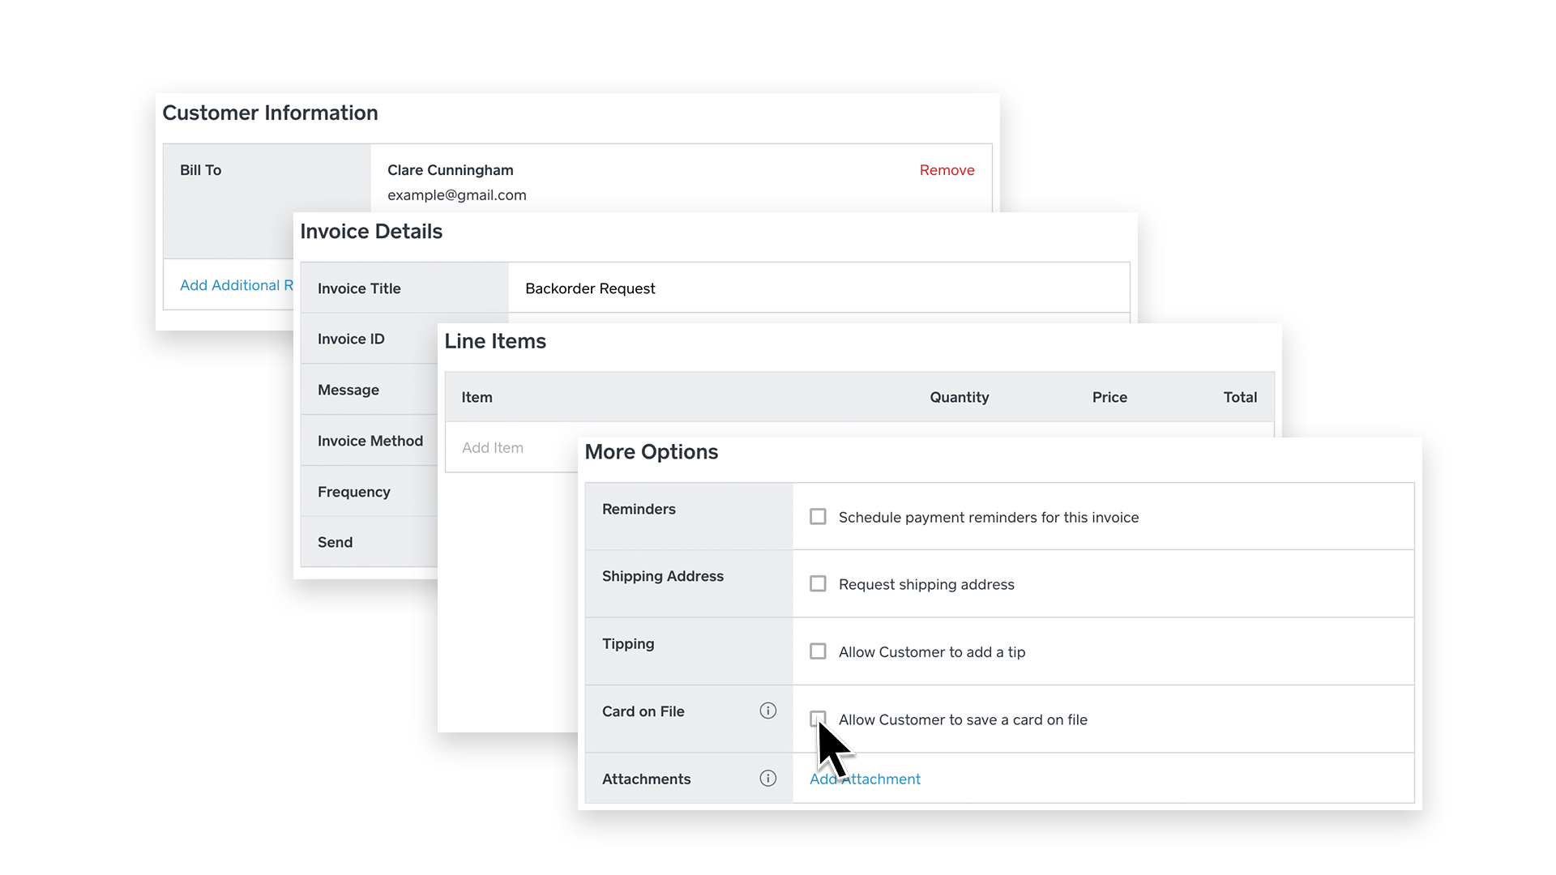
Task: Click the Total column header
Action: click(x=1239, y=397)
